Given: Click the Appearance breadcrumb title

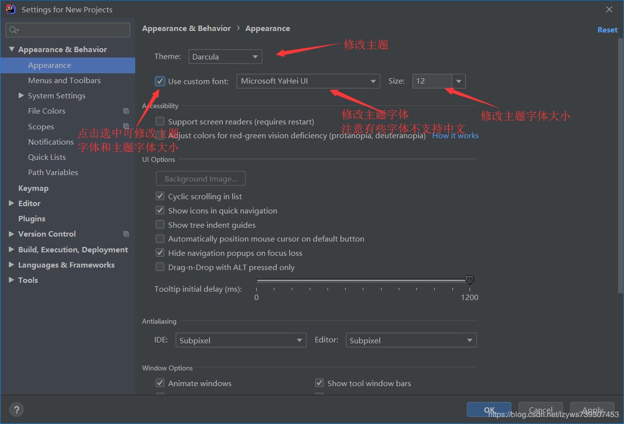Looking at the screenshot, I should [267, 29].
